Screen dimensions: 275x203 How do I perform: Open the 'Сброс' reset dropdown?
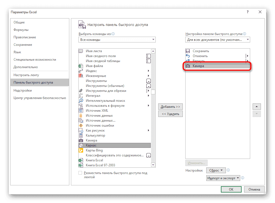[216, 170]
